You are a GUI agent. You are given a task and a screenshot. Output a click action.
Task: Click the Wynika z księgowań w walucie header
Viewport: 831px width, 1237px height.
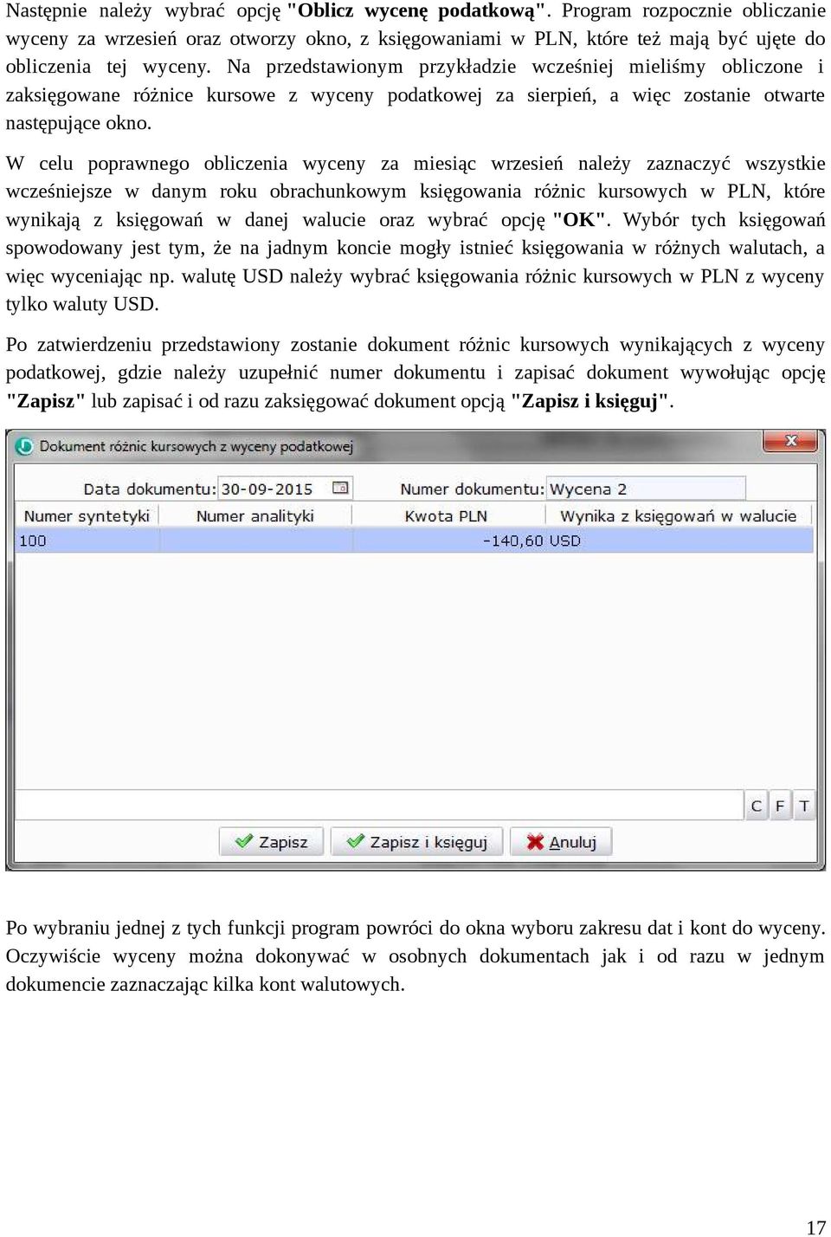[678, 516]
